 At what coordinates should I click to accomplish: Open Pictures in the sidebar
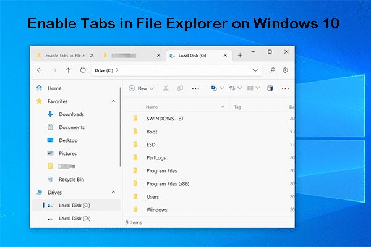coord(67,153)
